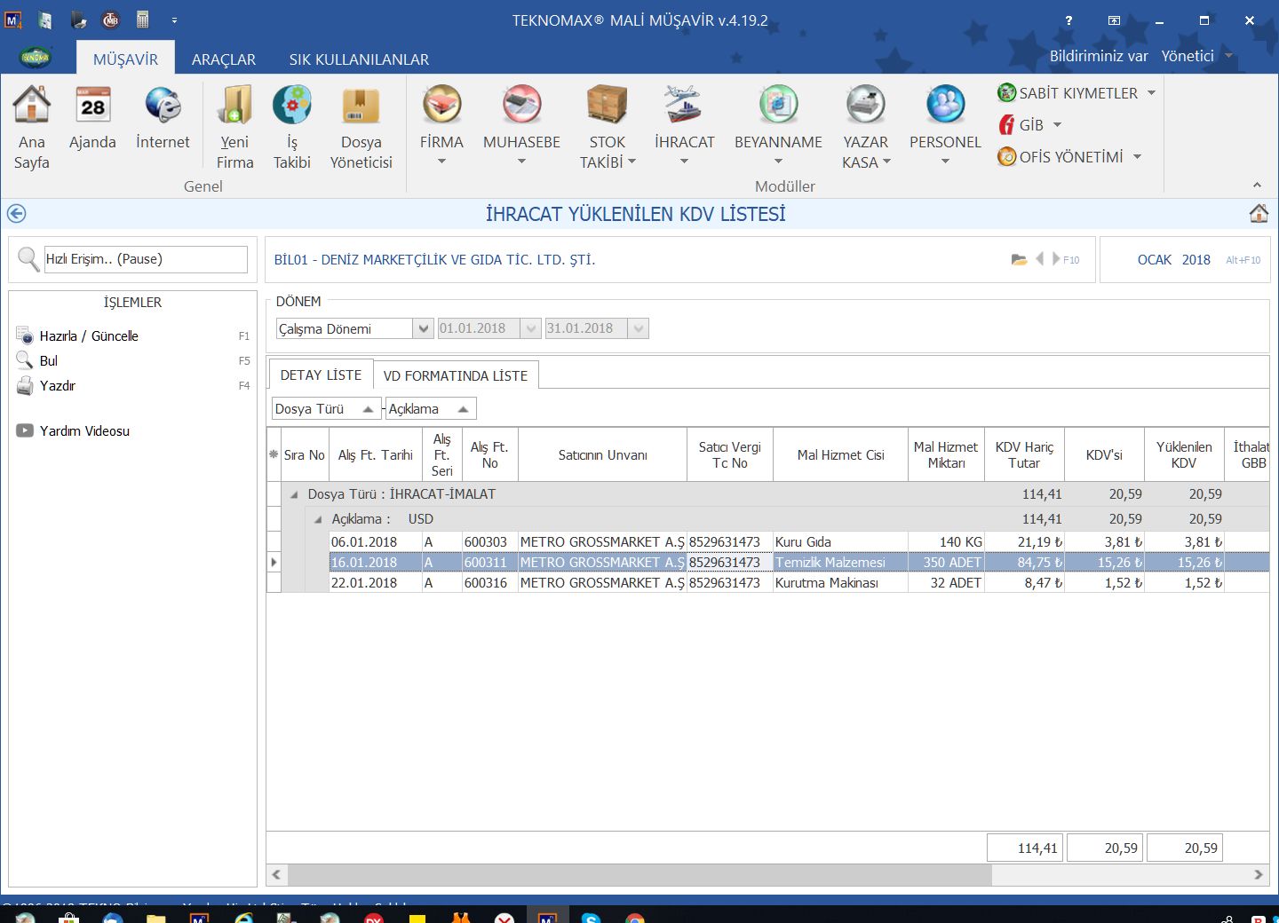
Task: Click the Yeni Firma icon
Action: click(234, 106)
